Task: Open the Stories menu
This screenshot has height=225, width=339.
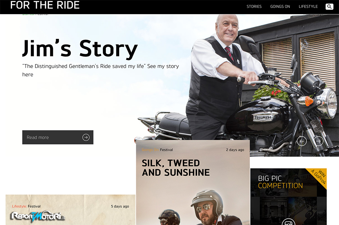Action: point(254,7)
